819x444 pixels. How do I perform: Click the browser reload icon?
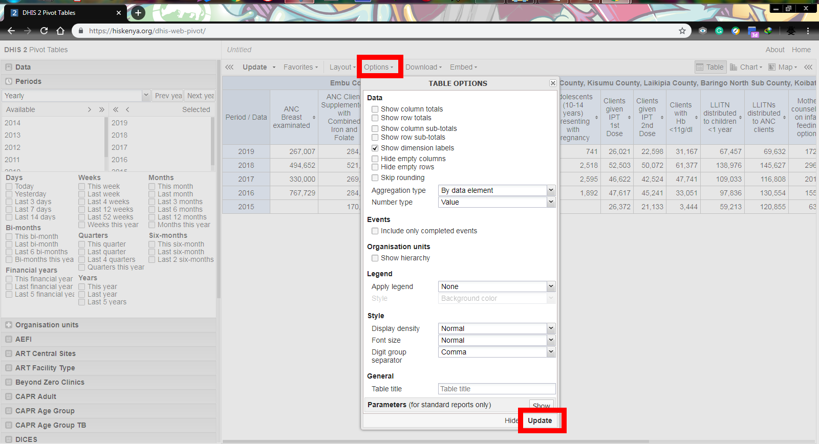pyautogui.click(x=44, y=31)
